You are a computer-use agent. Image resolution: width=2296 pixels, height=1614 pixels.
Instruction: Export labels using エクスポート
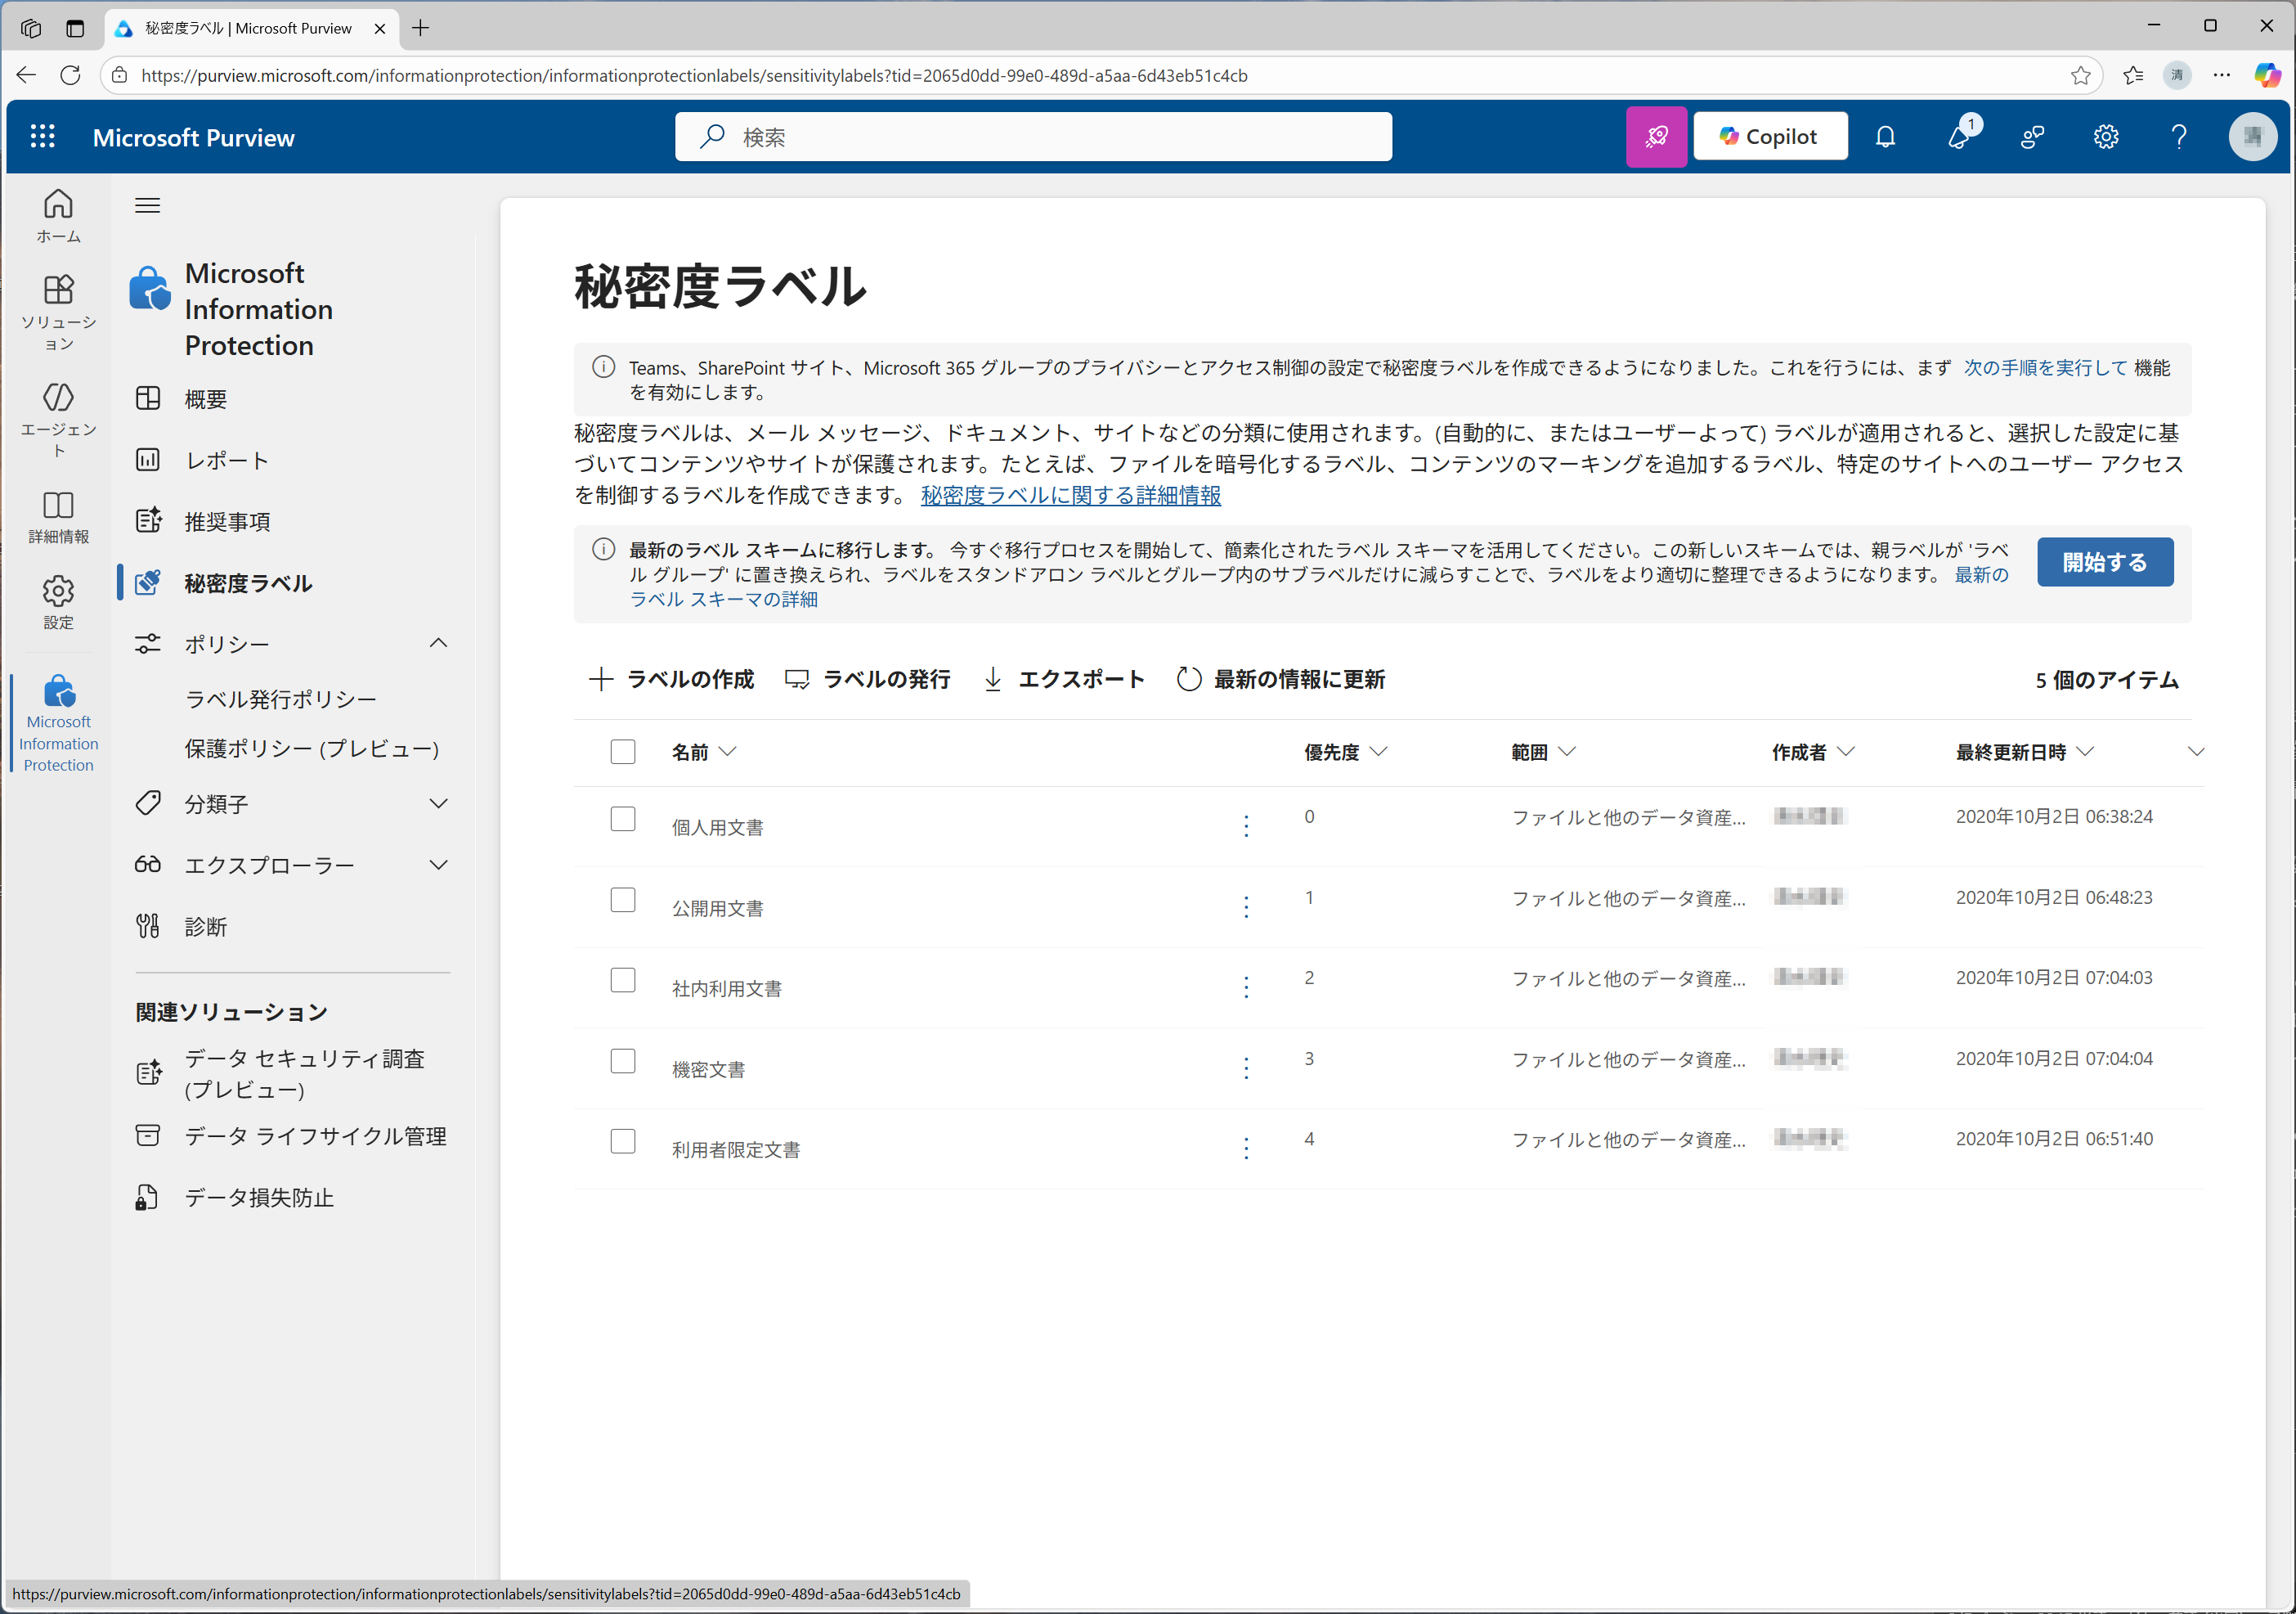[x=1081, y=678]
